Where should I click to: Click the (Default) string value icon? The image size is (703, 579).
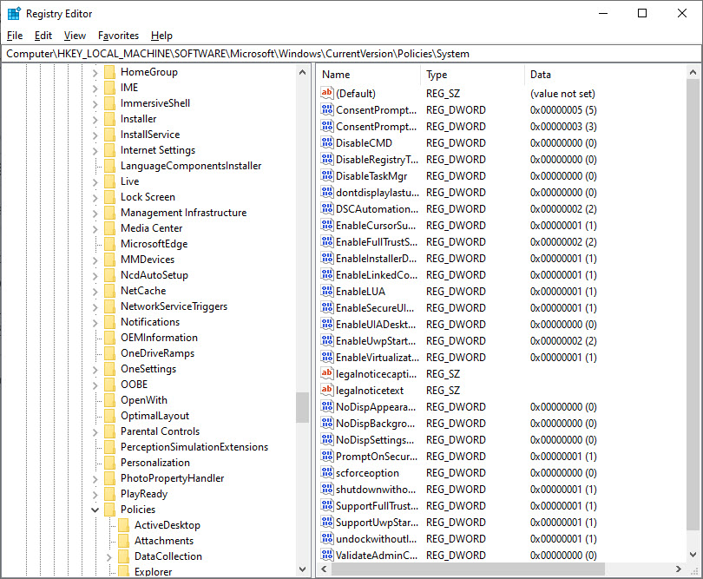click(327, 94)
